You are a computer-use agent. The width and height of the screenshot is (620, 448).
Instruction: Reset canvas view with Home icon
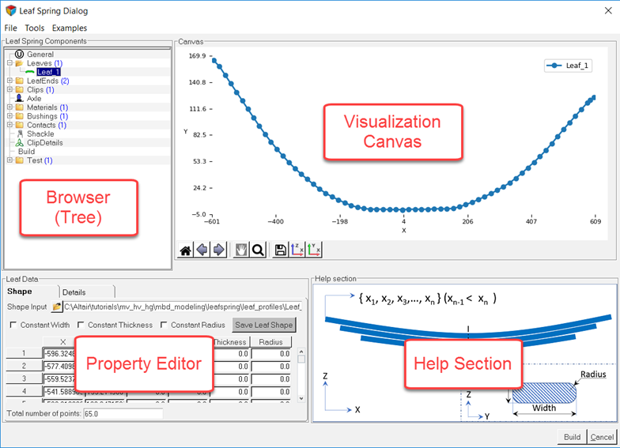point(185,250)
